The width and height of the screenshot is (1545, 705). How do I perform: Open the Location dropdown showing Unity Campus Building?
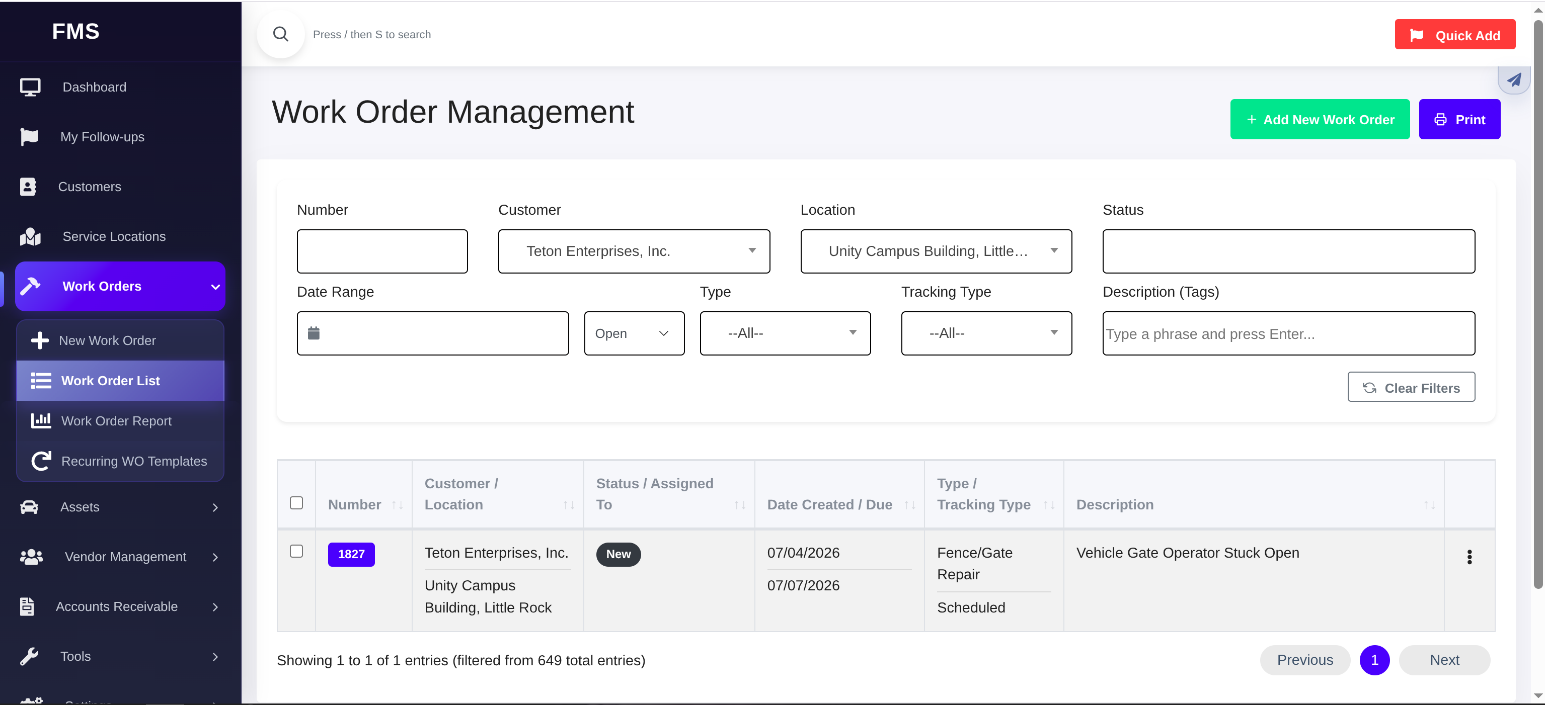[936, 251]
